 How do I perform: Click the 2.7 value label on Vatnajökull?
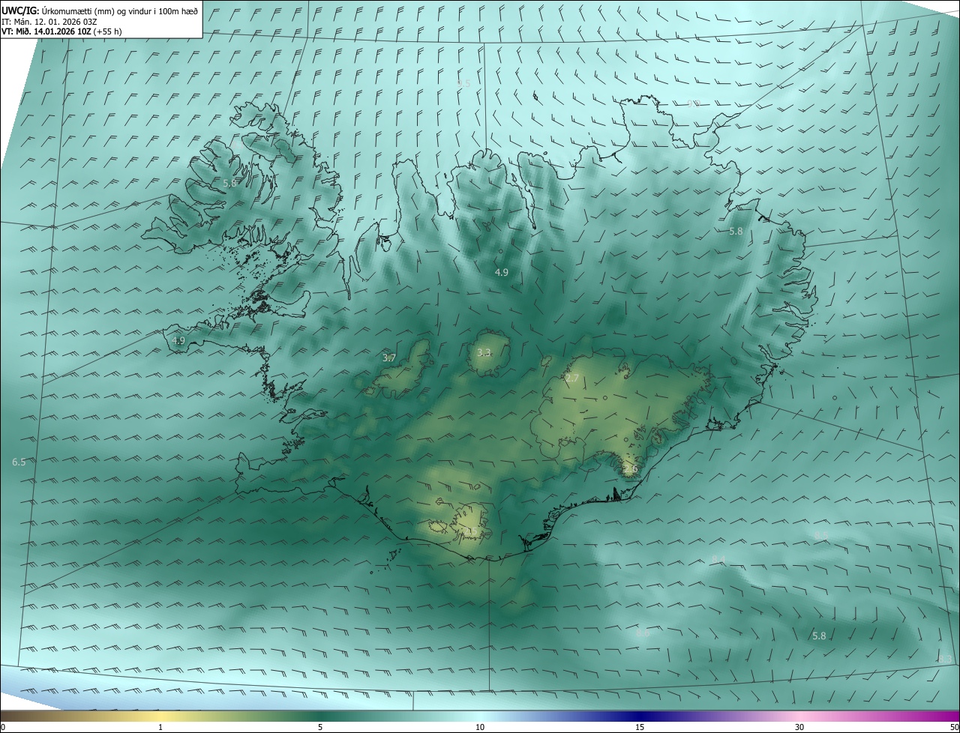click(x=572, y=378)
